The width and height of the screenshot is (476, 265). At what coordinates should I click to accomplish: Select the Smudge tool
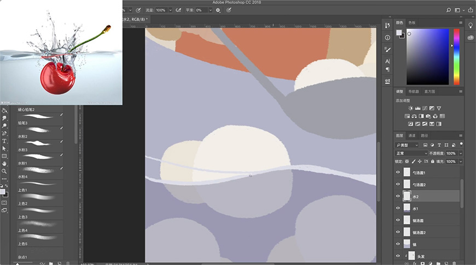pos(4,118)
